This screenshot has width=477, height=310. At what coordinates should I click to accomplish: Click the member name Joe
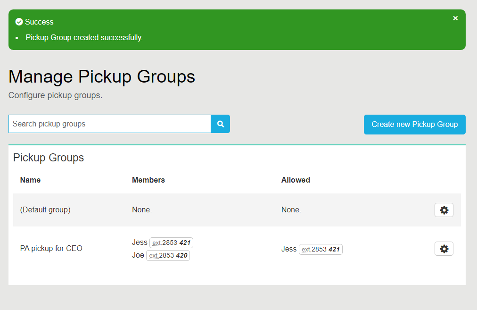(137, 255)
